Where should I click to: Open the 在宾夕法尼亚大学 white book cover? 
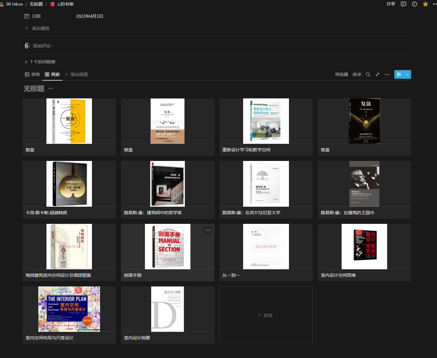point(266,184)
